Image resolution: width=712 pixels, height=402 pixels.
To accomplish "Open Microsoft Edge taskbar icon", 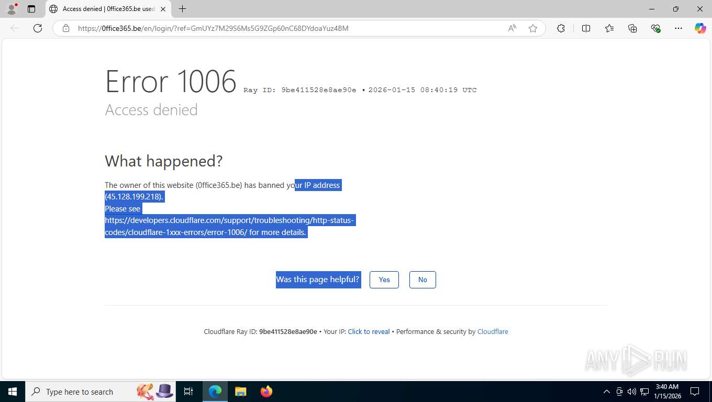I will (215, 392).
